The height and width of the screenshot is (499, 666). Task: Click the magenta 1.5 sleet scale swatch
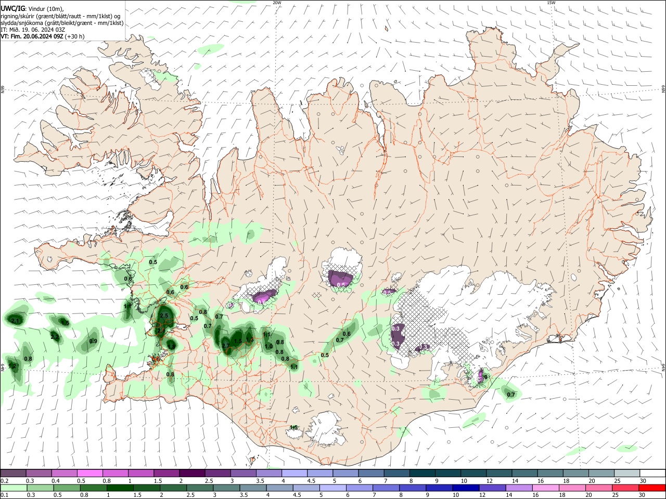click(x=166, y=473)
